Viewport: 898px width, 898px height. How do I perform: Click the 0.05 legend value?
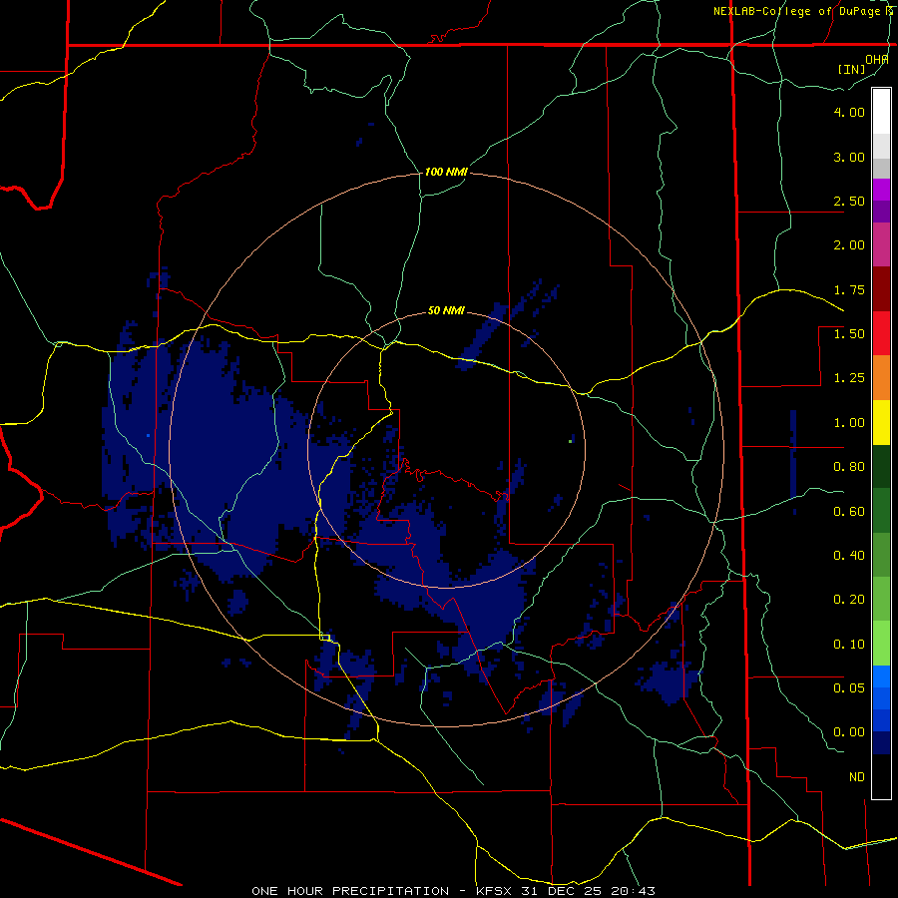pyautogui.click(x=849, y=688)
